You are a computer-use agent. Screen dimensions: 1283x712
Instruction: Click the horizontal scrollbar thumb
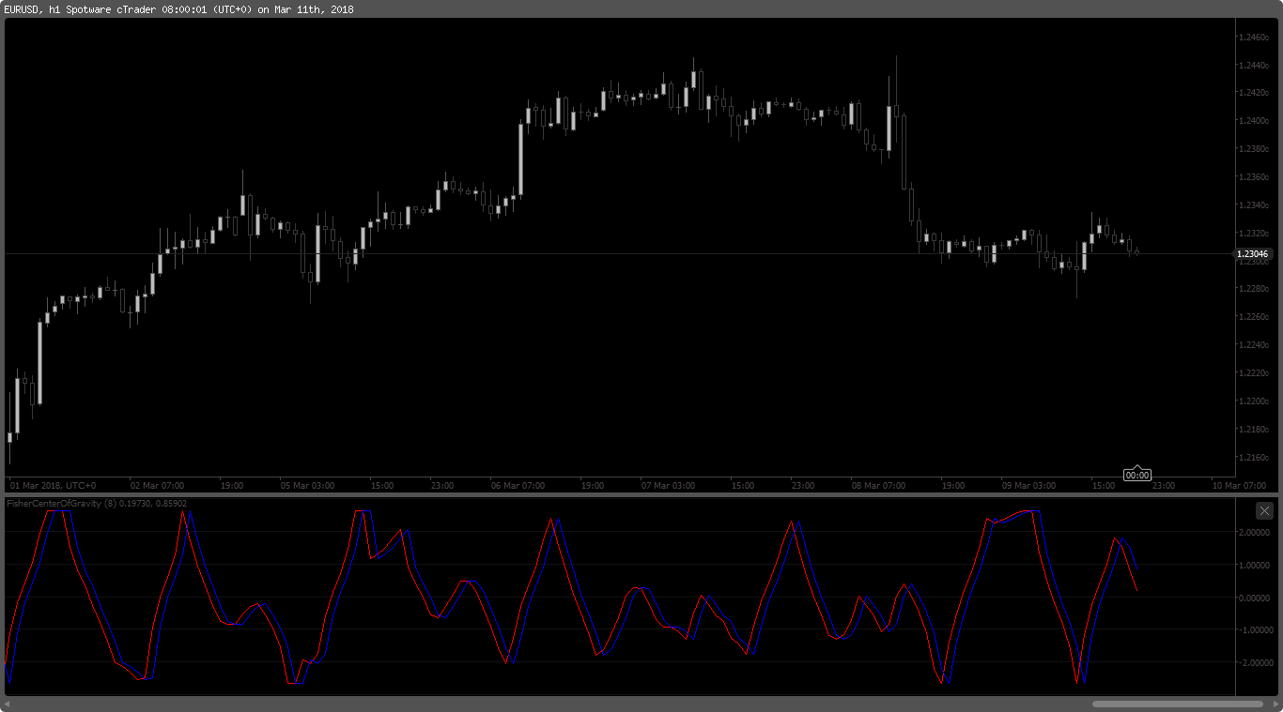pyautogui.click(x=1178, y=704)
